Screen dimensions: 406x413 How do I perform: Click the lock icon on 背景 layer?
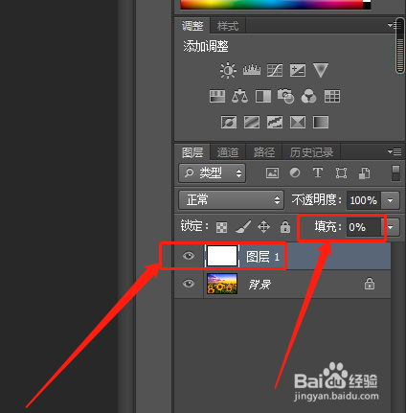point(370,284)
